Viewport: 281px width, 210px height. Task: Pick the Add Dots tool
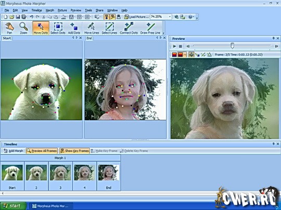(x=74, y=28)
